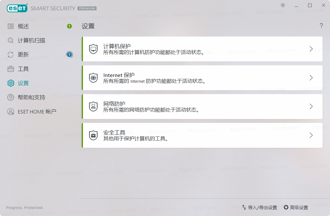
Task: Click the 高级设置 gear icon
Action: click(286, 207)
